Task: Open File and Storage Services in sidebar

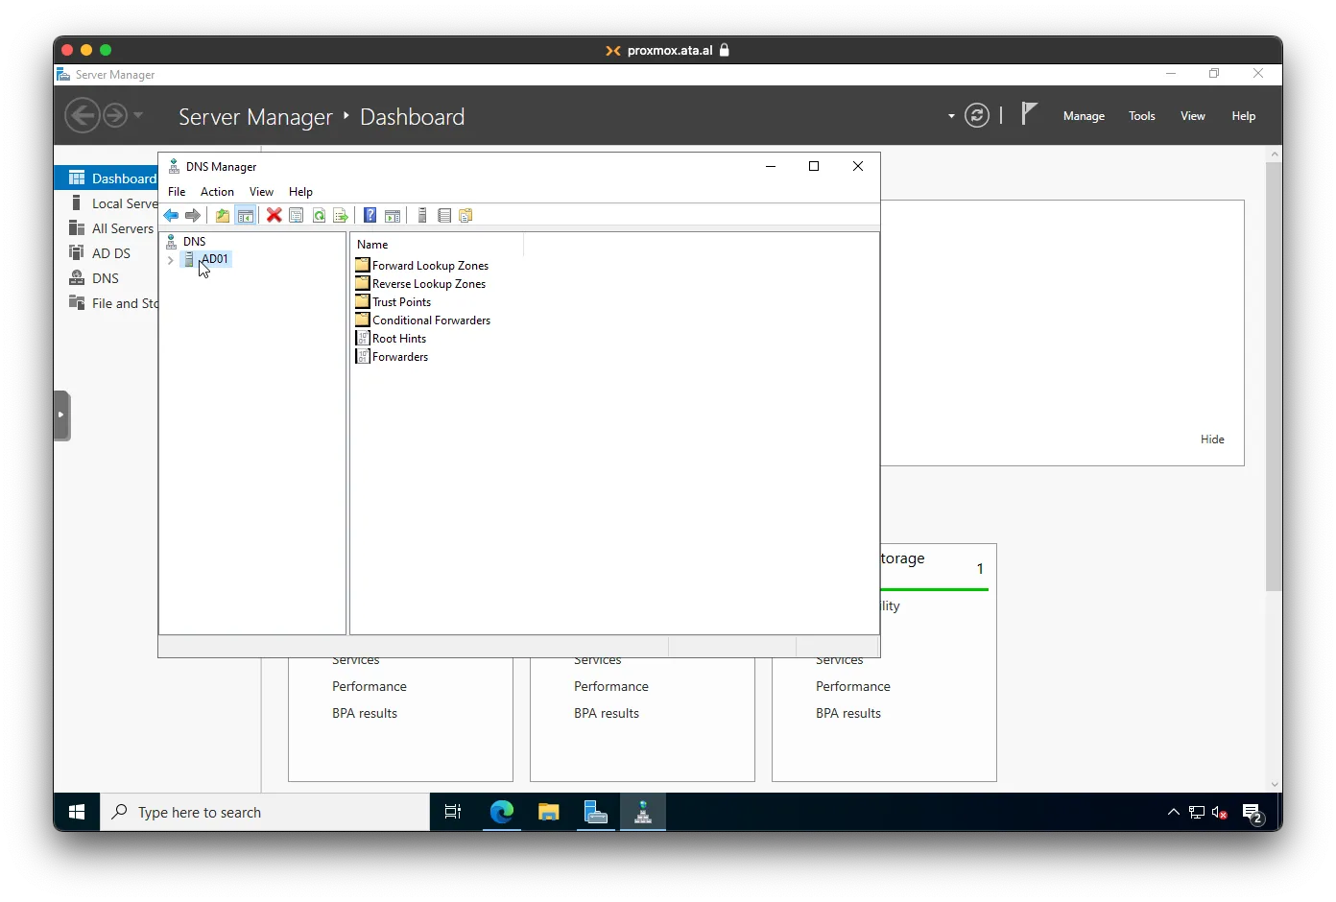Action: 106,303
